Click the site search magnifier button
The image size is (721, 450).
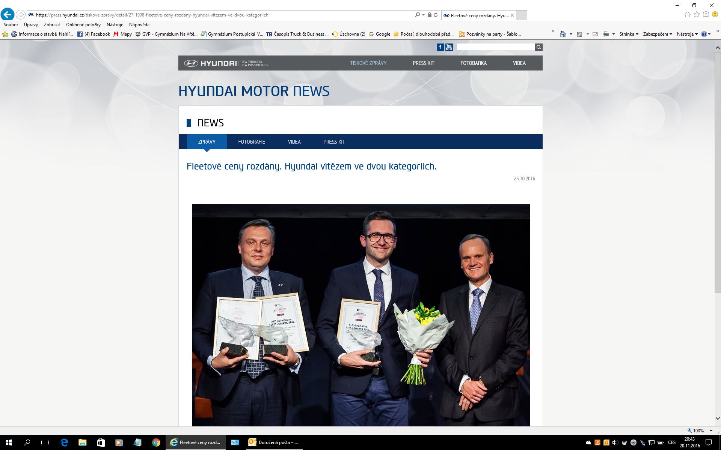[x=538, y=47]
